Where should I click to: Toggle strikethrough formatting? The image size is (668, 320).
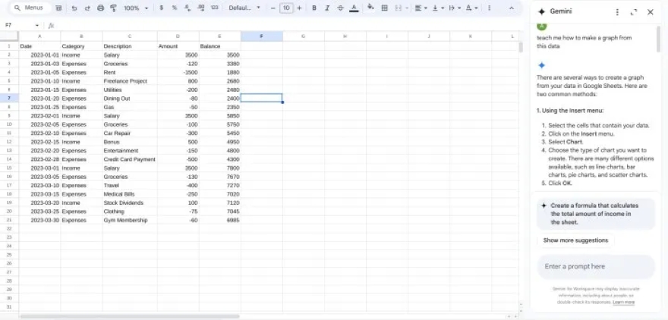(x=340, y=8)
